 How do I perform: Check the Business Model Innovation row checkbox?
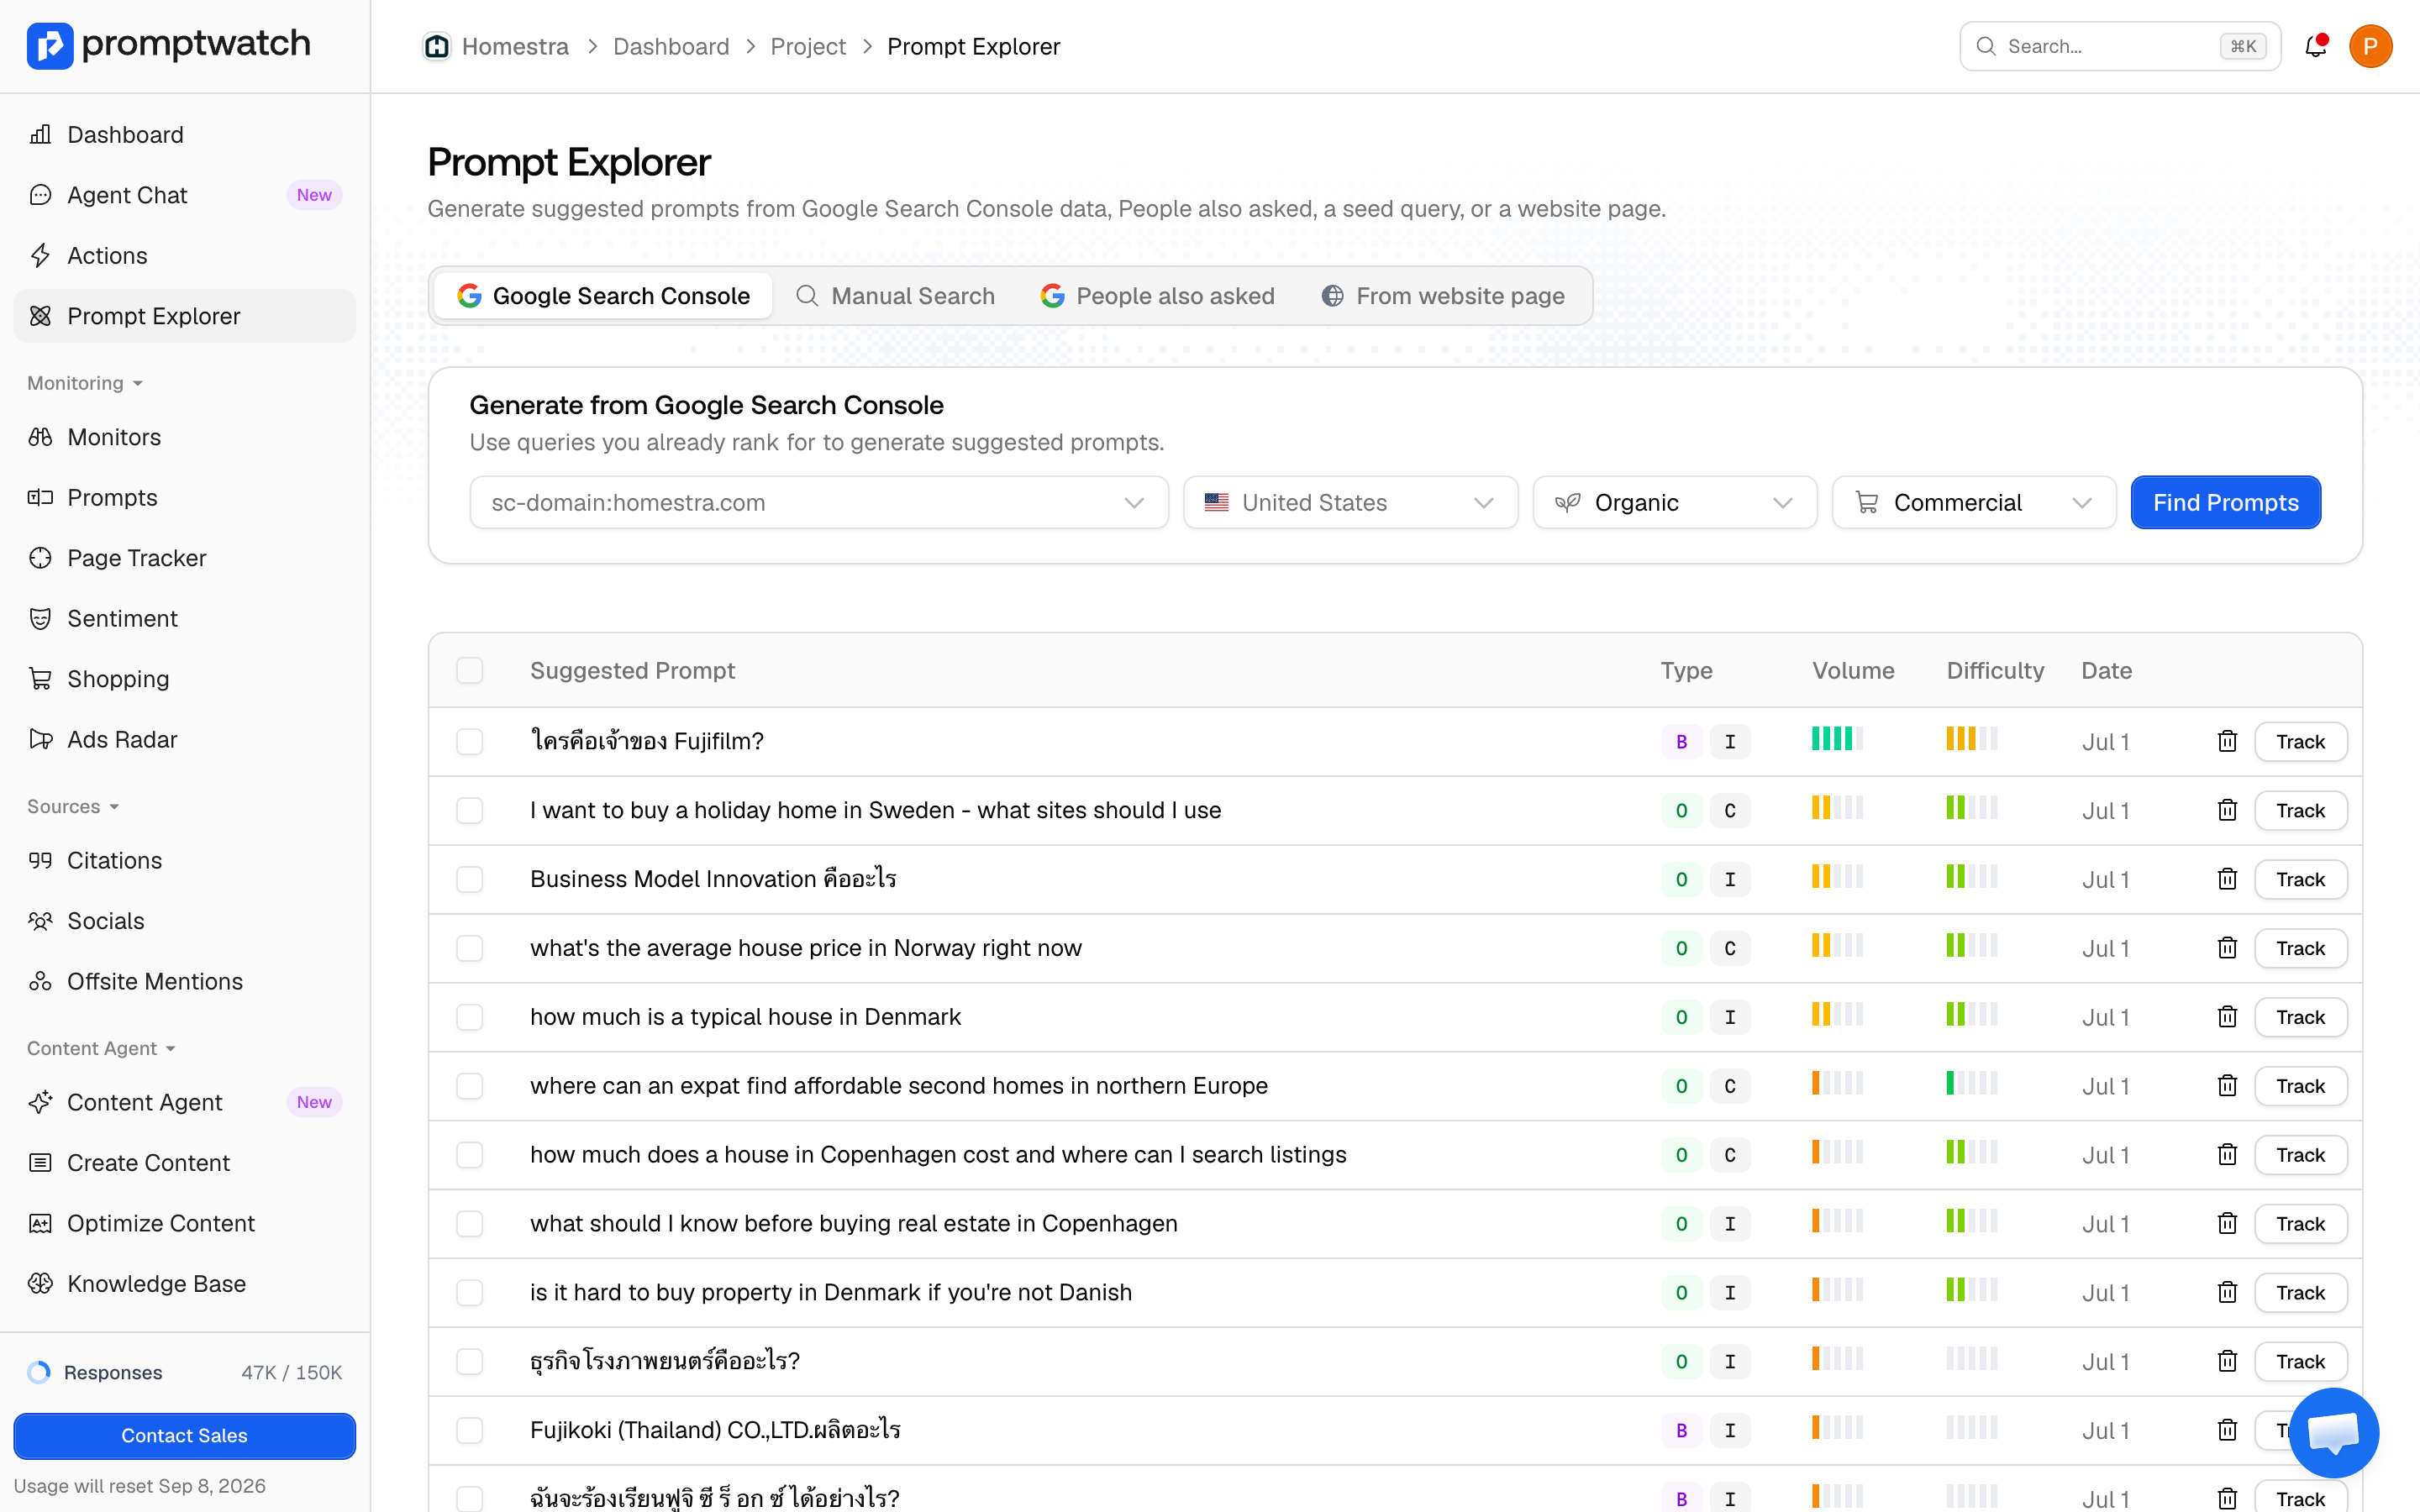469,879
